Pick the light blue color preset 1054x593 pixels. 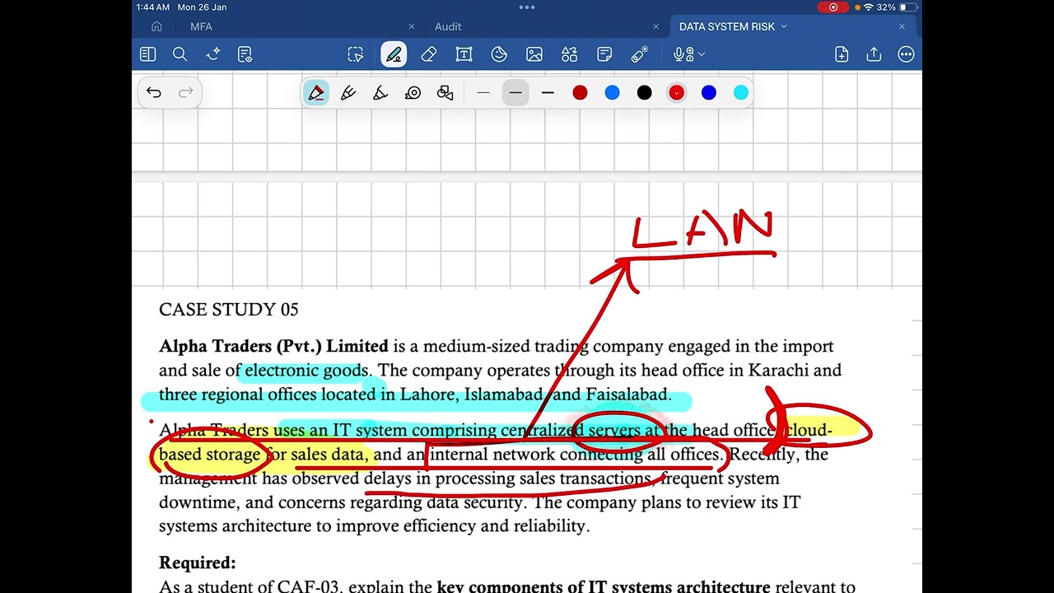pos(612,93)
